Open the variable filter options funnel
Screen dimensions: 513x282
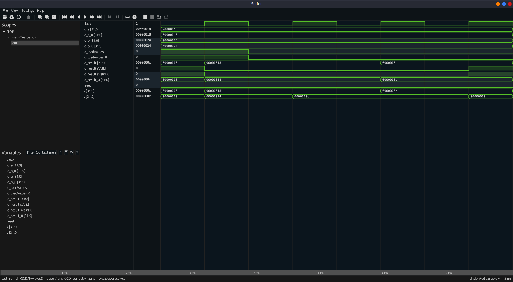click(66, 152)
